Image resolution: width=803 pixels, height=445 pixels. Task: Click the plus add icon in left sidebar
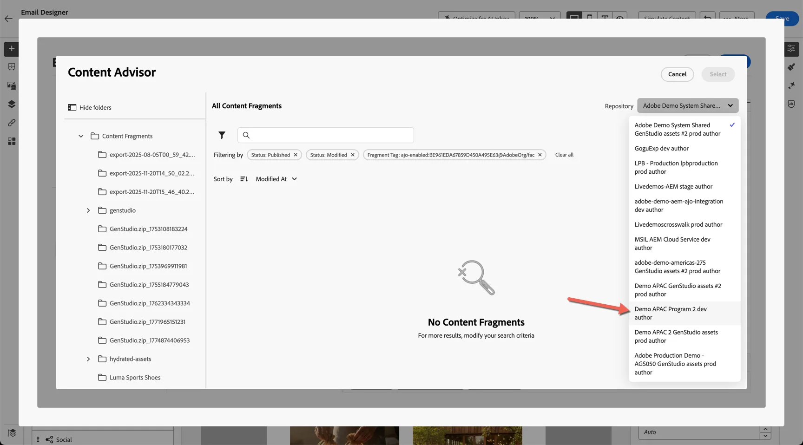click(x=12, y=48)
